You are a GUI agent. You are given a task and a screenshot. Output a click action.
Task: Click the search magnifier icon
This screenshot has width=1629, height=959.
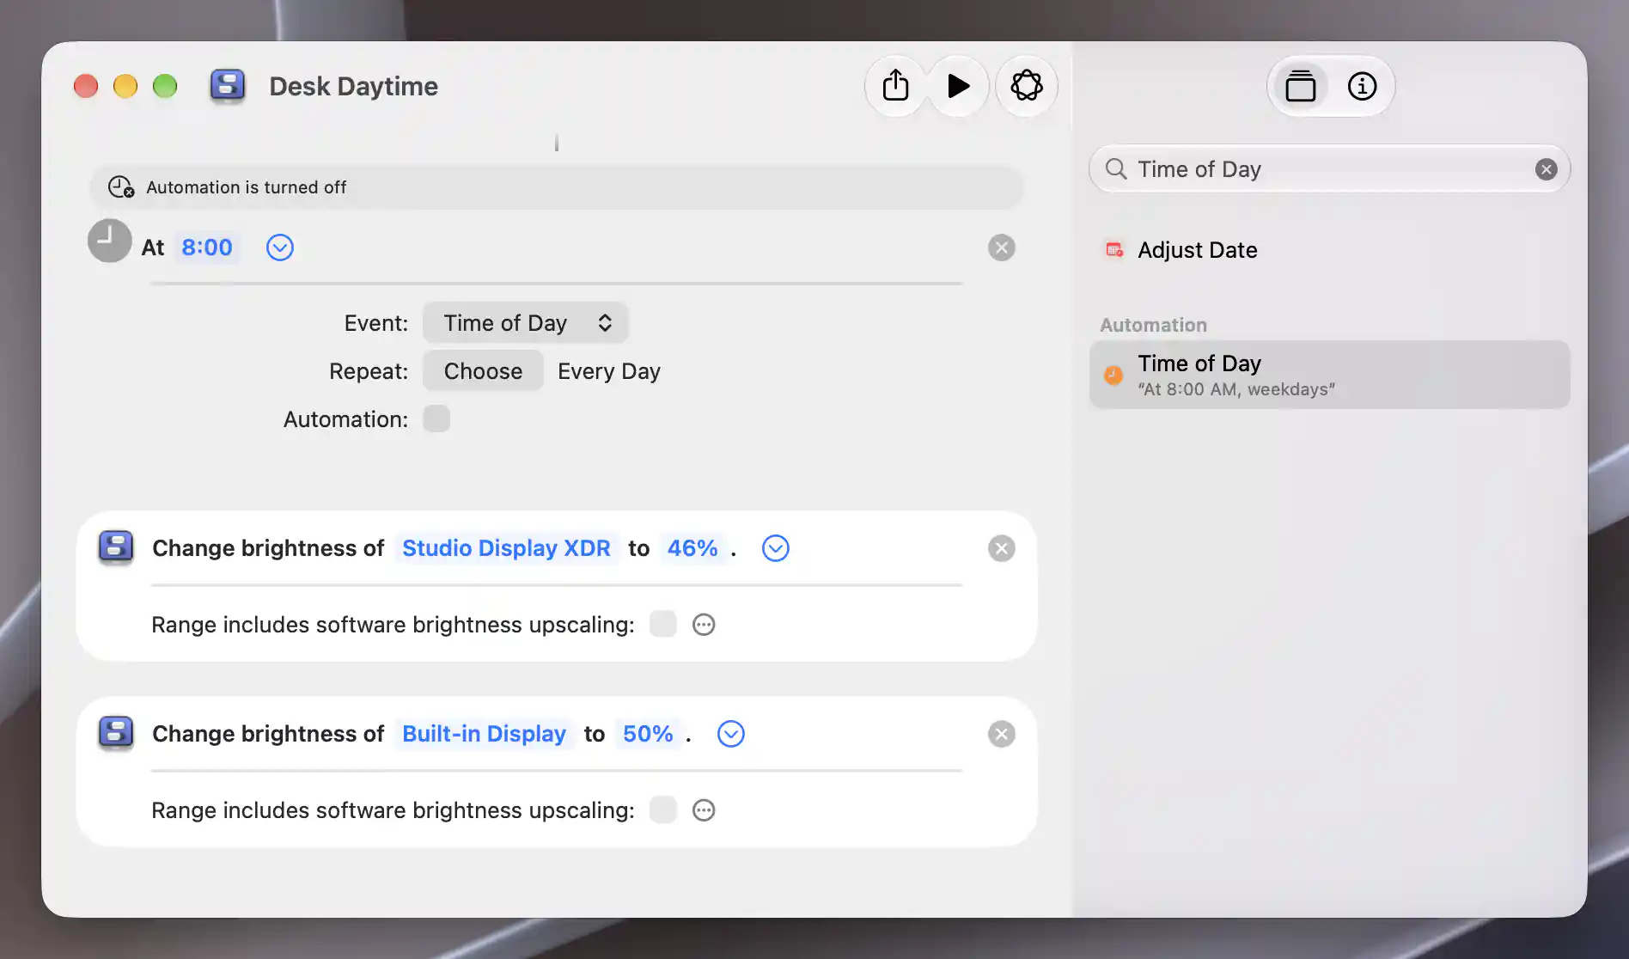[x=1115, y=168]
